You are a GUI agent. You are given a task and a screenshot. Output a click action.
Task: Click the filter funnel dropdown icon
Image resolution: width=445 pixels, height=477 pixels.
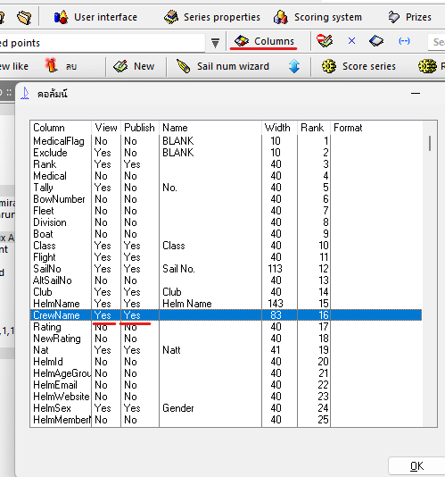(215, 43)
